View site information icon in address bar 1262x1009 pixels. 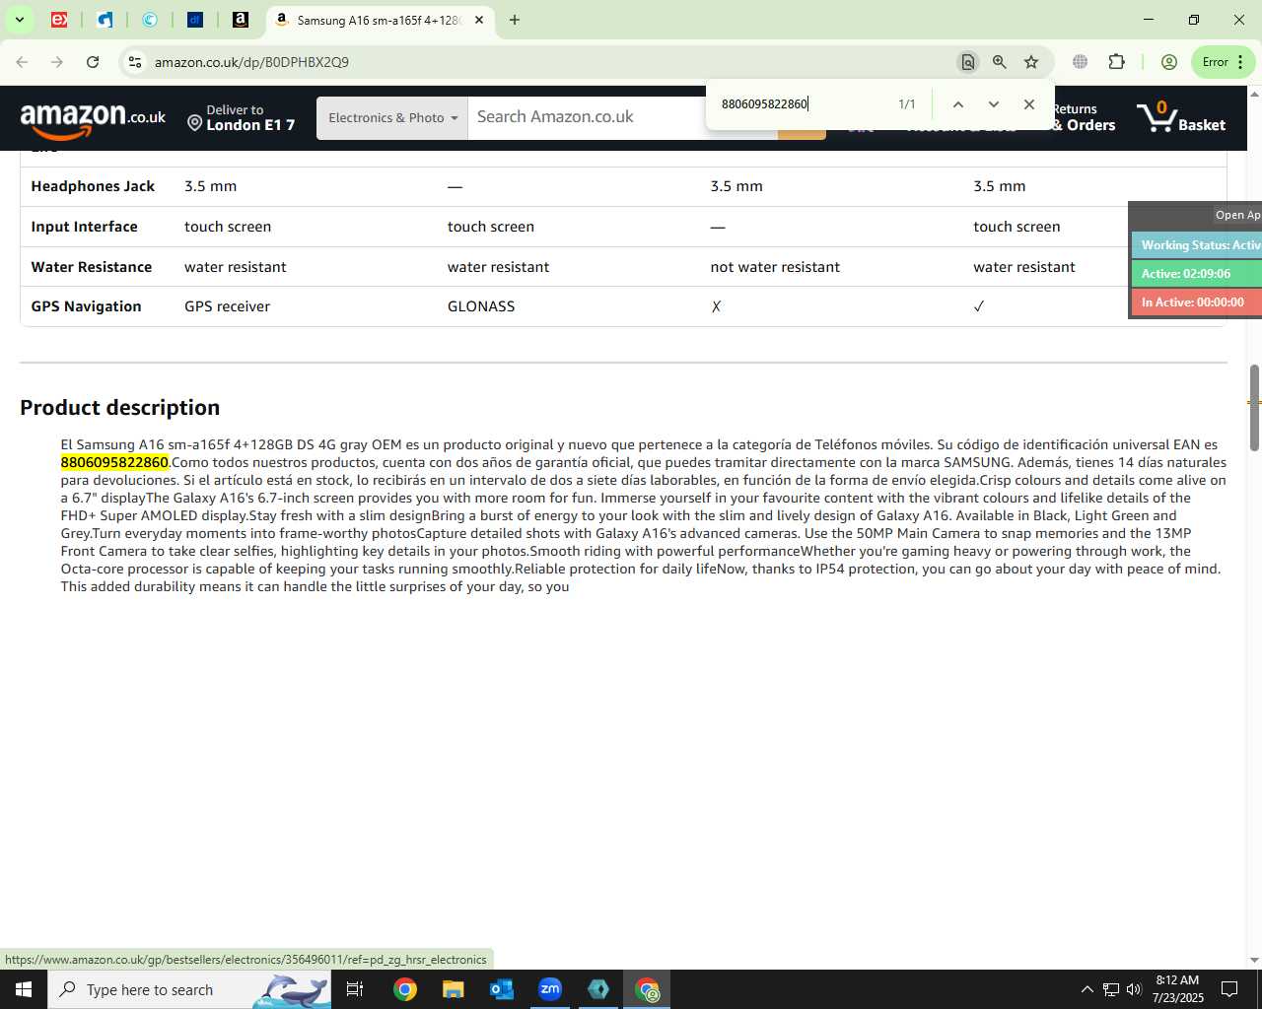point(135,62)
